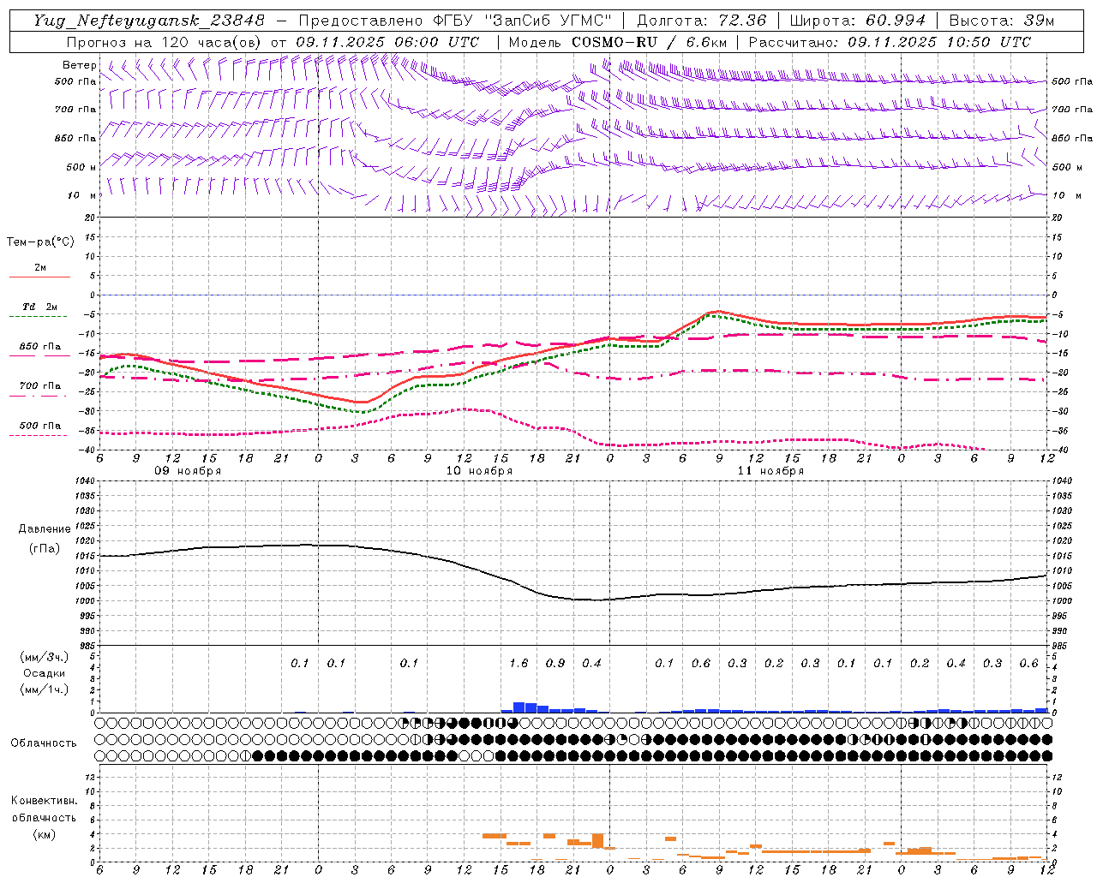Image resolution: width=1097 pixels, height=877 pixels.
Task: Click the (мм/3ч.) precipitation unit label
Action: [x=44, y=657]
